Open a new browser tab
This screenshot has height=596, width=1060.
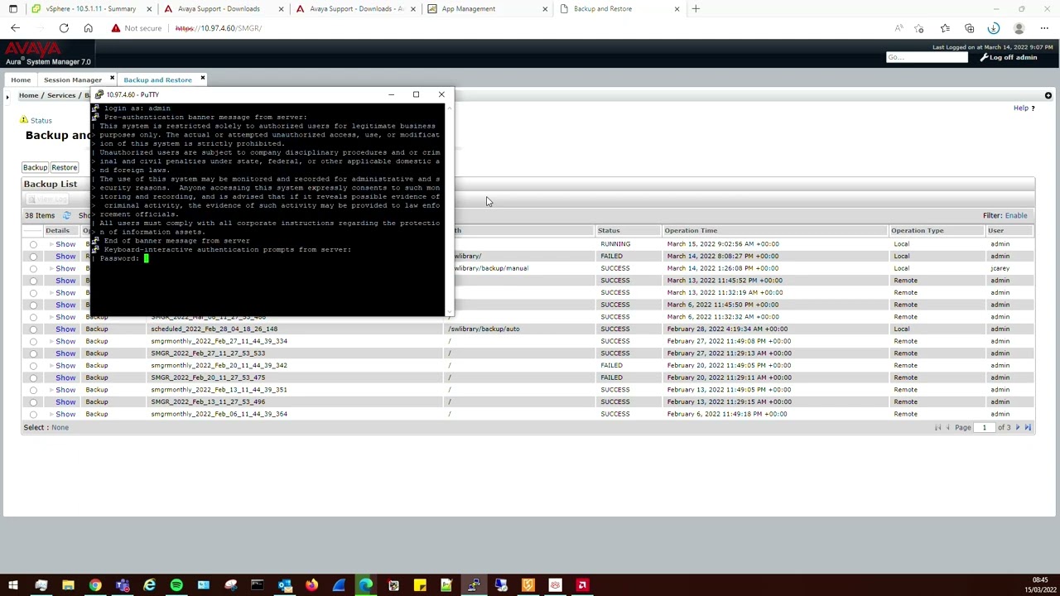(696, 9)
